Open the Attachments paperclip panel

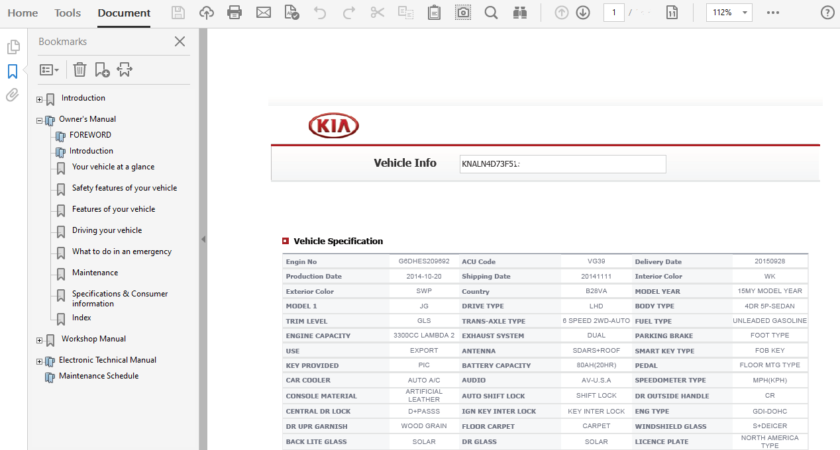[x=13, y=95]
